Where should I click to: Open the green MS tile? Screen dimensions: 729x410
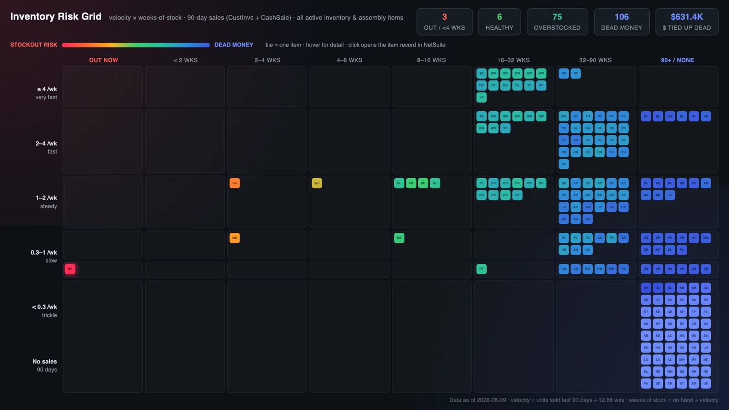[x=399, y=238]
